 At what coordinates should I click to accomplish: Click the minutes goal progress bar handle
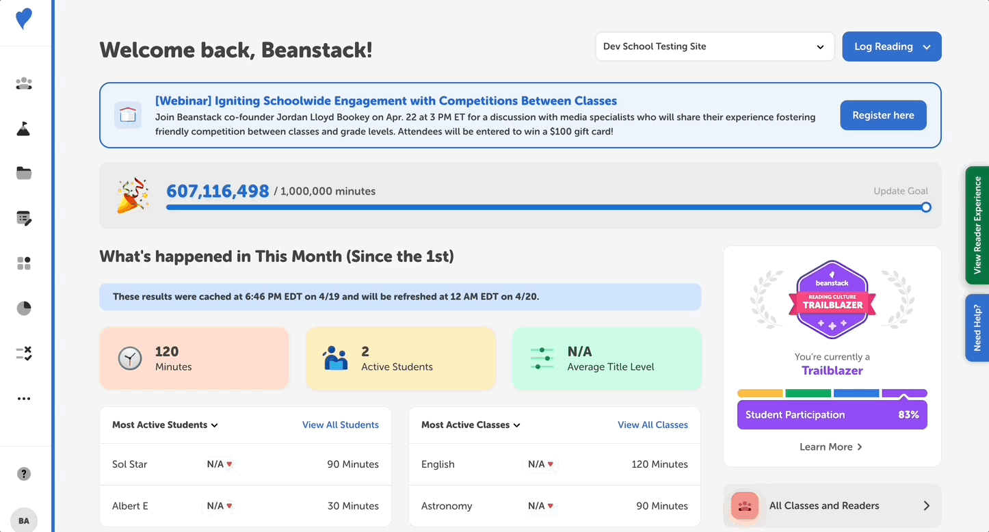pyautogui.click(x=925, y=207)
